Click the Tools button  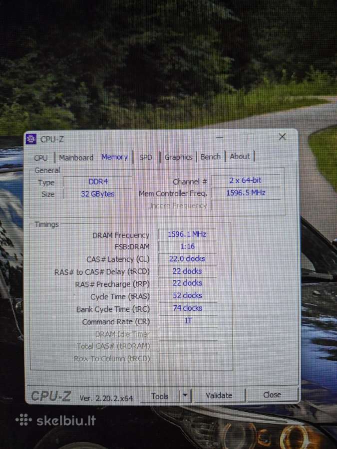click(160, 396)
